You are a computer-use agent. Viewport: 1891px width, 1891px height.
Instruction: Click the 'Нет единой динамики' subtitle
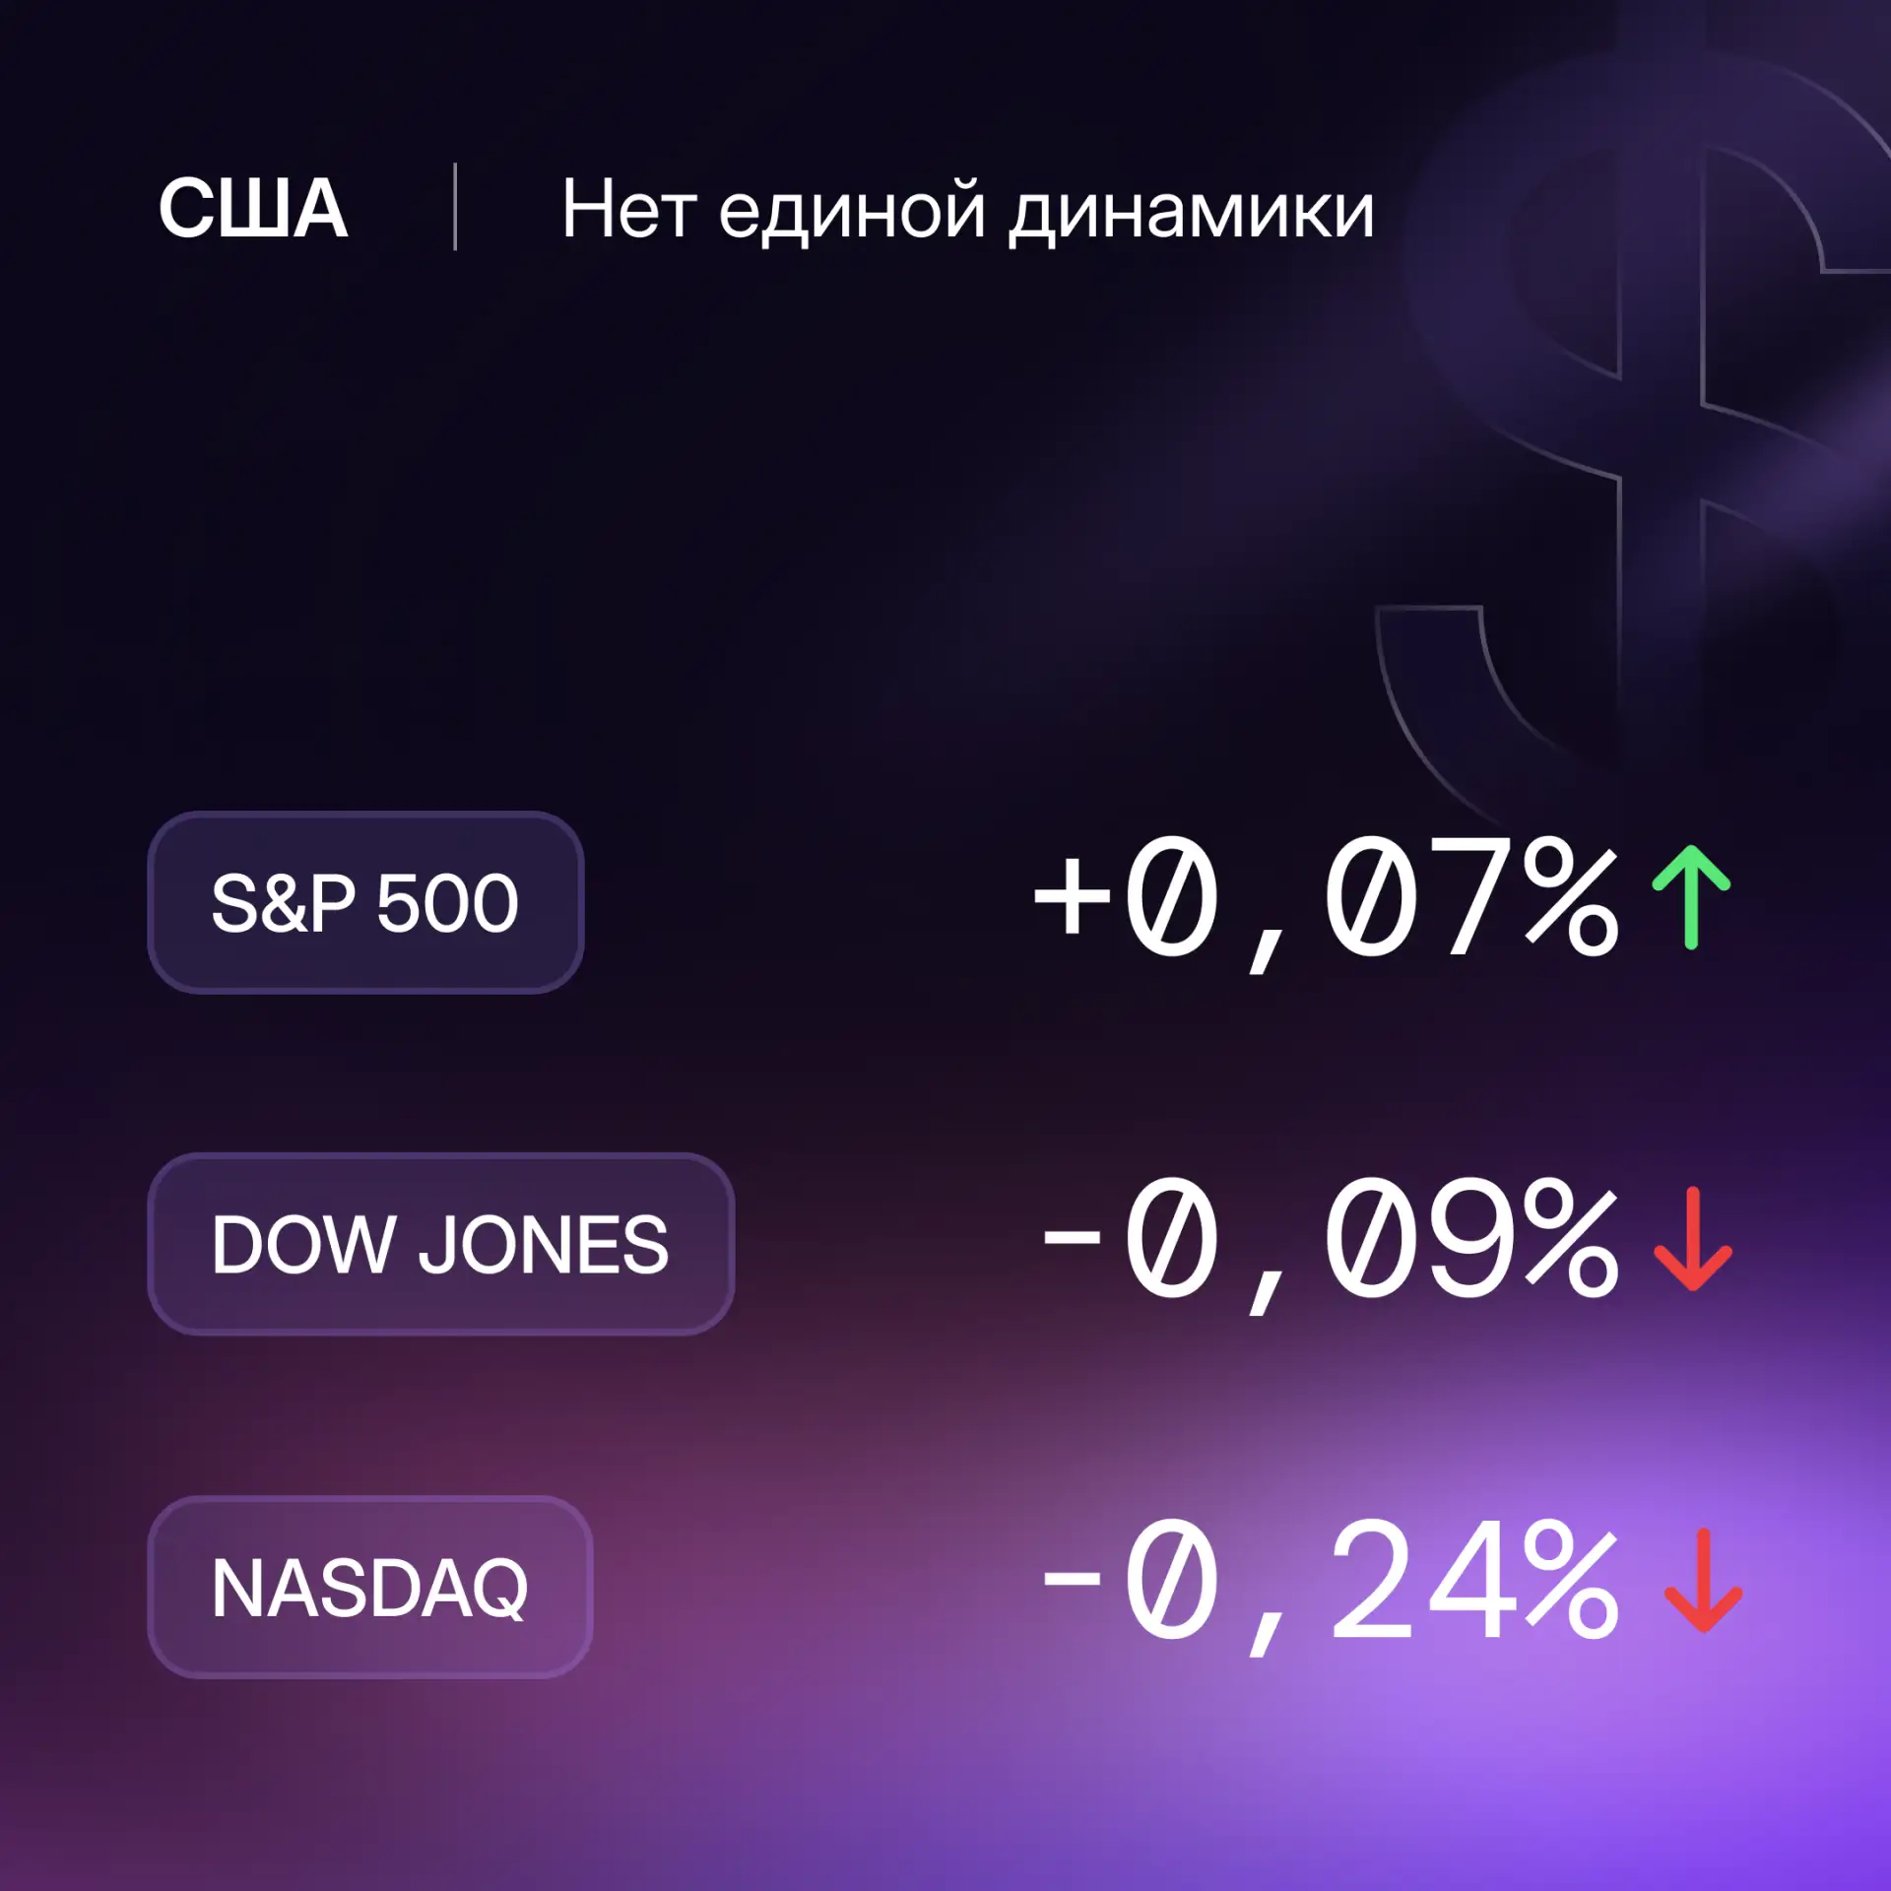pyautogui.click(x=968, y=211)
